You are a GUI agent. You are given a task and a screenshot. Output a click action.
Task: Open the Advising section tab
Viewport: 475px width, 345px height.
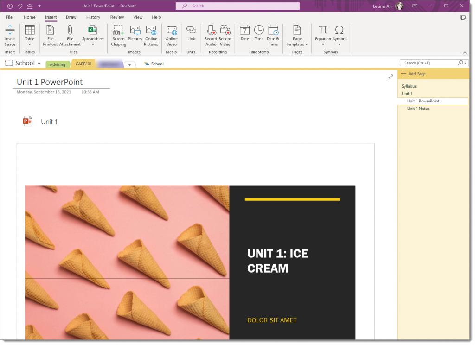click(58, 64)
